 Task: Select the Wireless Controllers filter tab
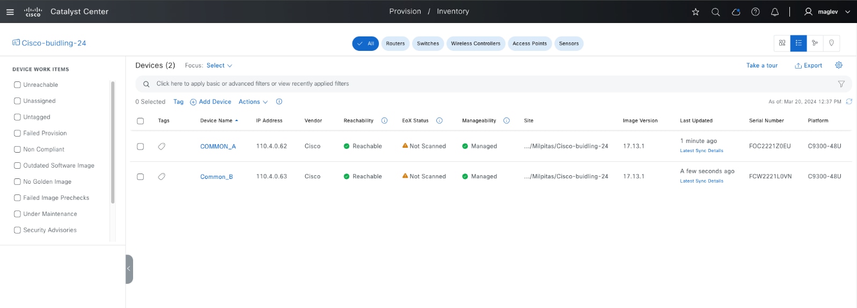tap(475, 43)
